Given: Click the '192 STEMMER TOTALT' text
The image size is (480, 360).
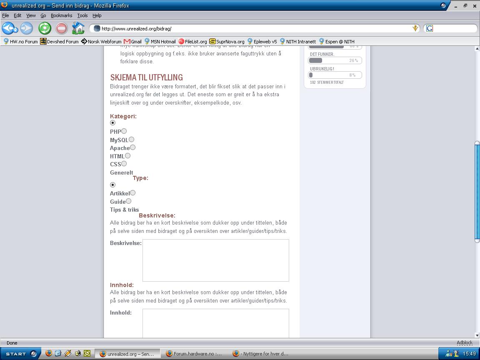Looking at the screenshot, I should point(327,82).
